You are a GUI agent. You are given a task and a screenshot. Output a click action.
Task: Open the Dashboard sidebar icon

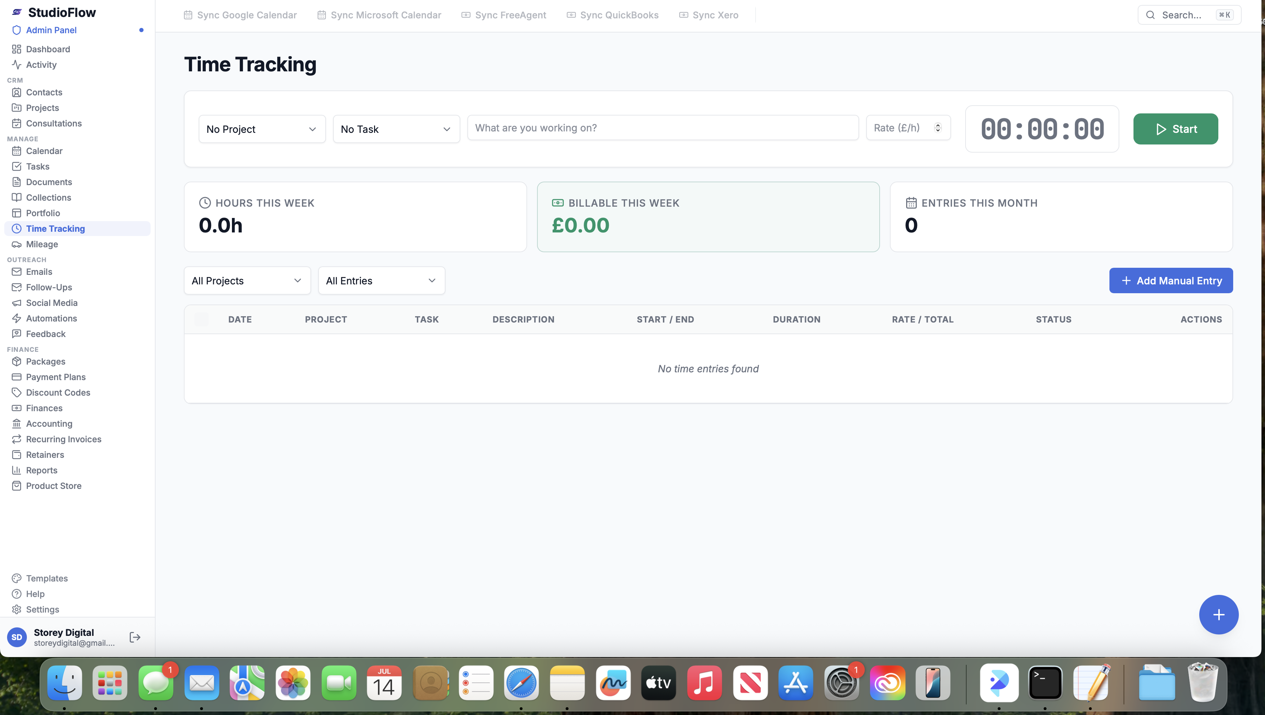point(16,49)
